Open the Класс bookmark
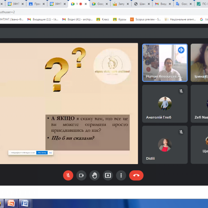The image size is (208, 208). [x=103, y=20]
